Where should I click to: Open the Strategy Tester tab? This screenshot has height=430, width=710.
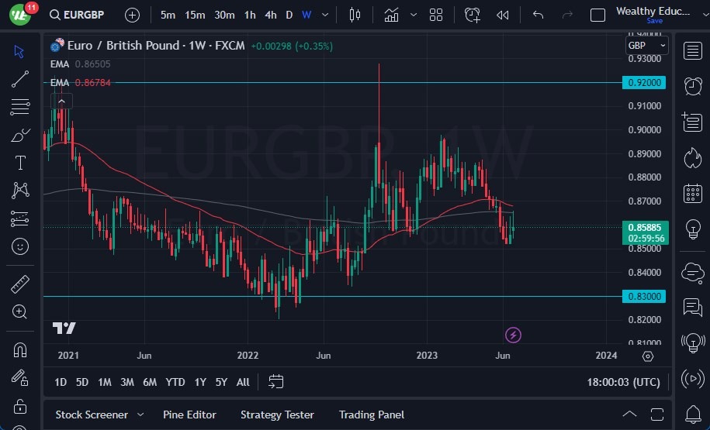coord(277,415)
